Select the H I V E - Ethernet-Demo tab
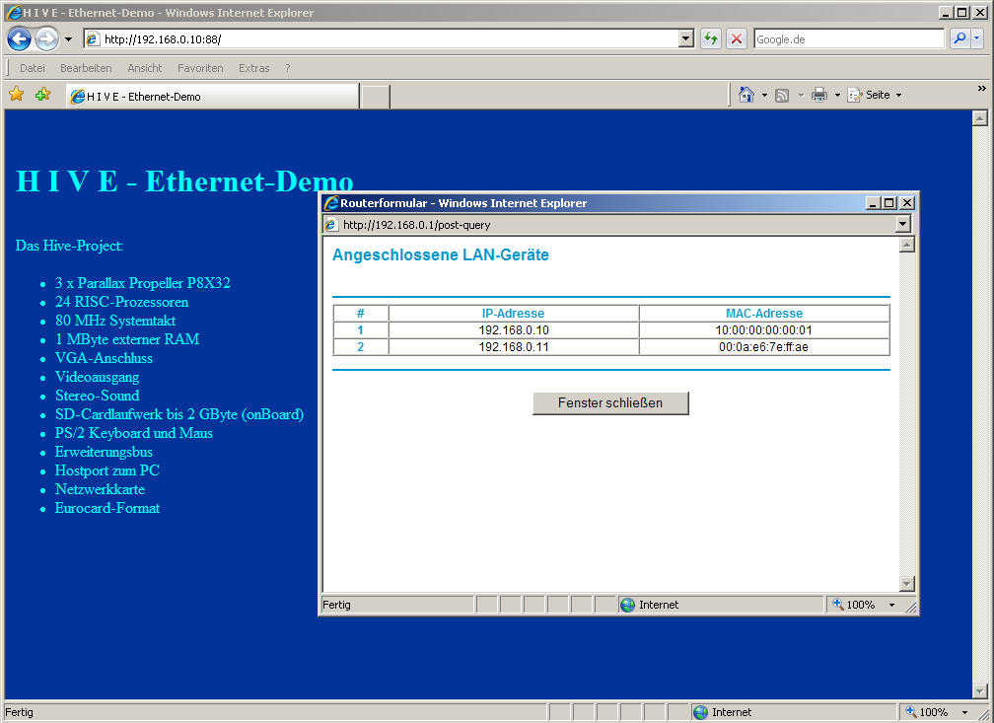 pyautogui.click(x=211, y=97)
